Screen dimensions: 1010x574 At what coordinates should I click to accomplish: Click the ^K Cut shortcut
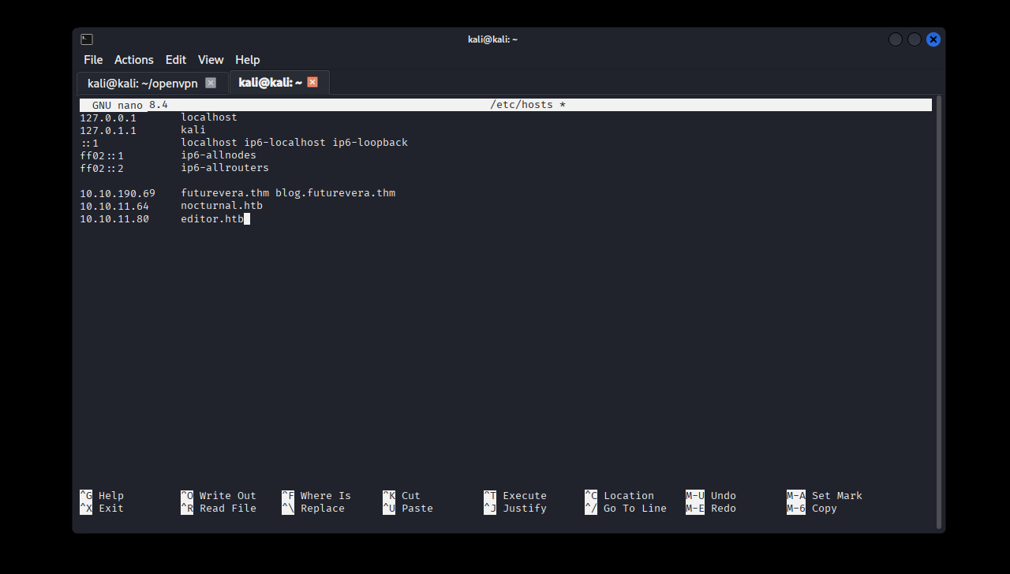[402, 496]
